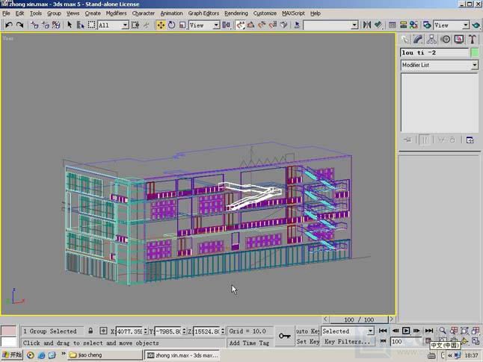This screenshot has height=362, width=483.
Task: Choose the Select Object arrow tool
Action: (x=70, y=25)
